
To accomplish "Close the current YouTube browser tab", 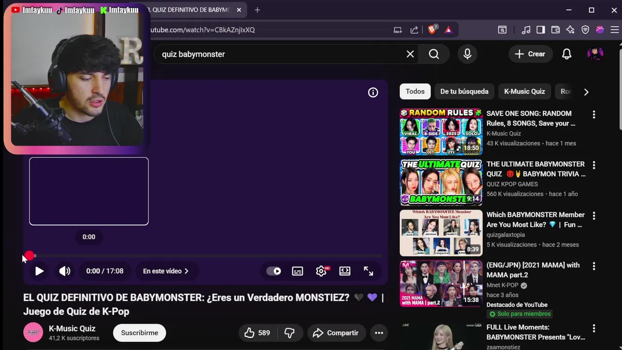I will tap(239, 10).
